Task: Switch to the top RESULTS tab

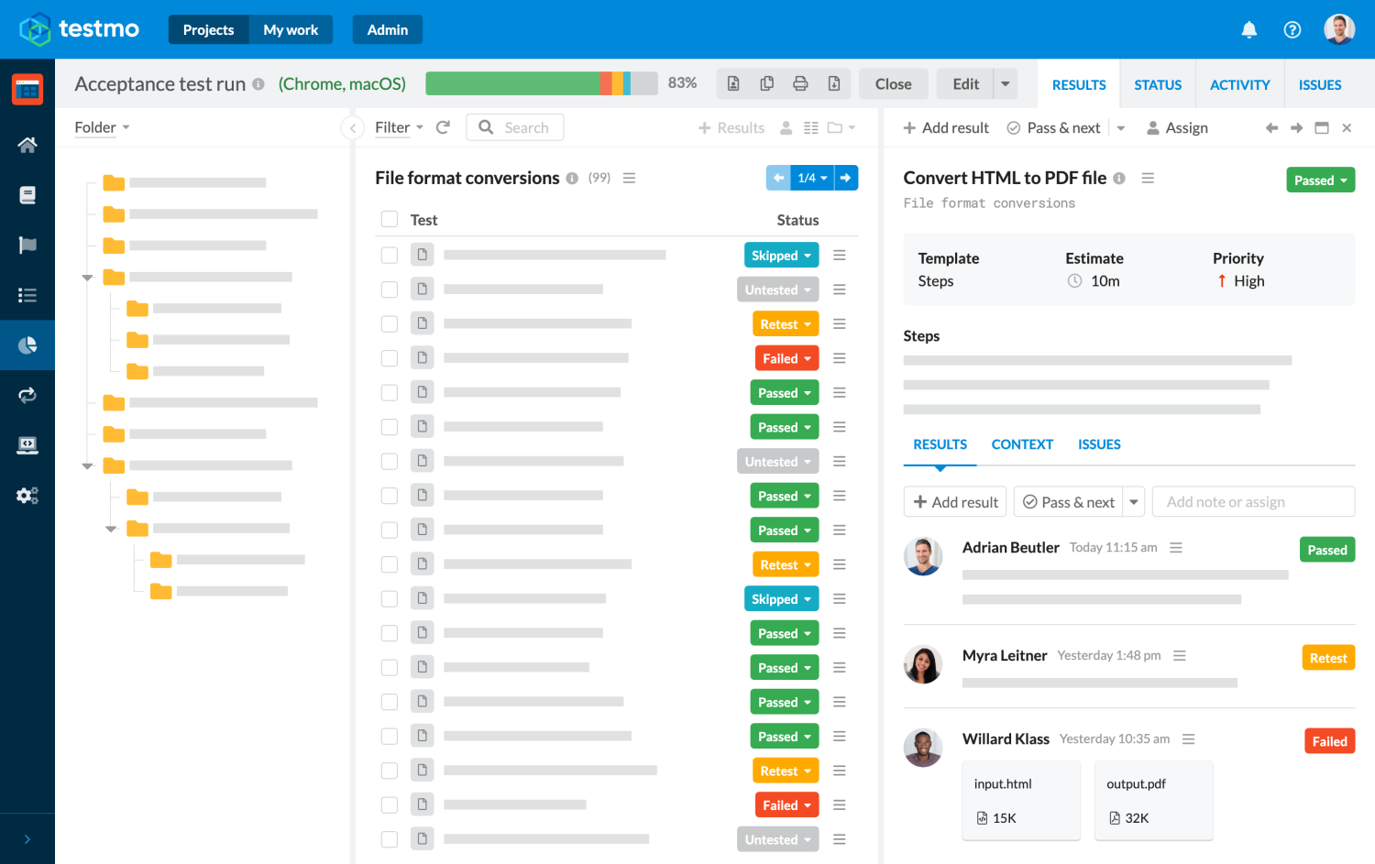Action: tap(1079, 85)
